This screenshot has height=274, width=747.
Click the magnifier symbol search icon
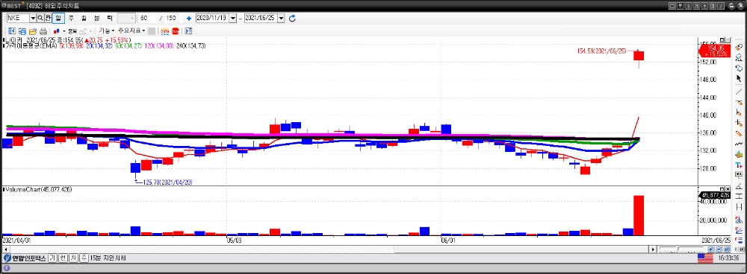tap(40, 18)
